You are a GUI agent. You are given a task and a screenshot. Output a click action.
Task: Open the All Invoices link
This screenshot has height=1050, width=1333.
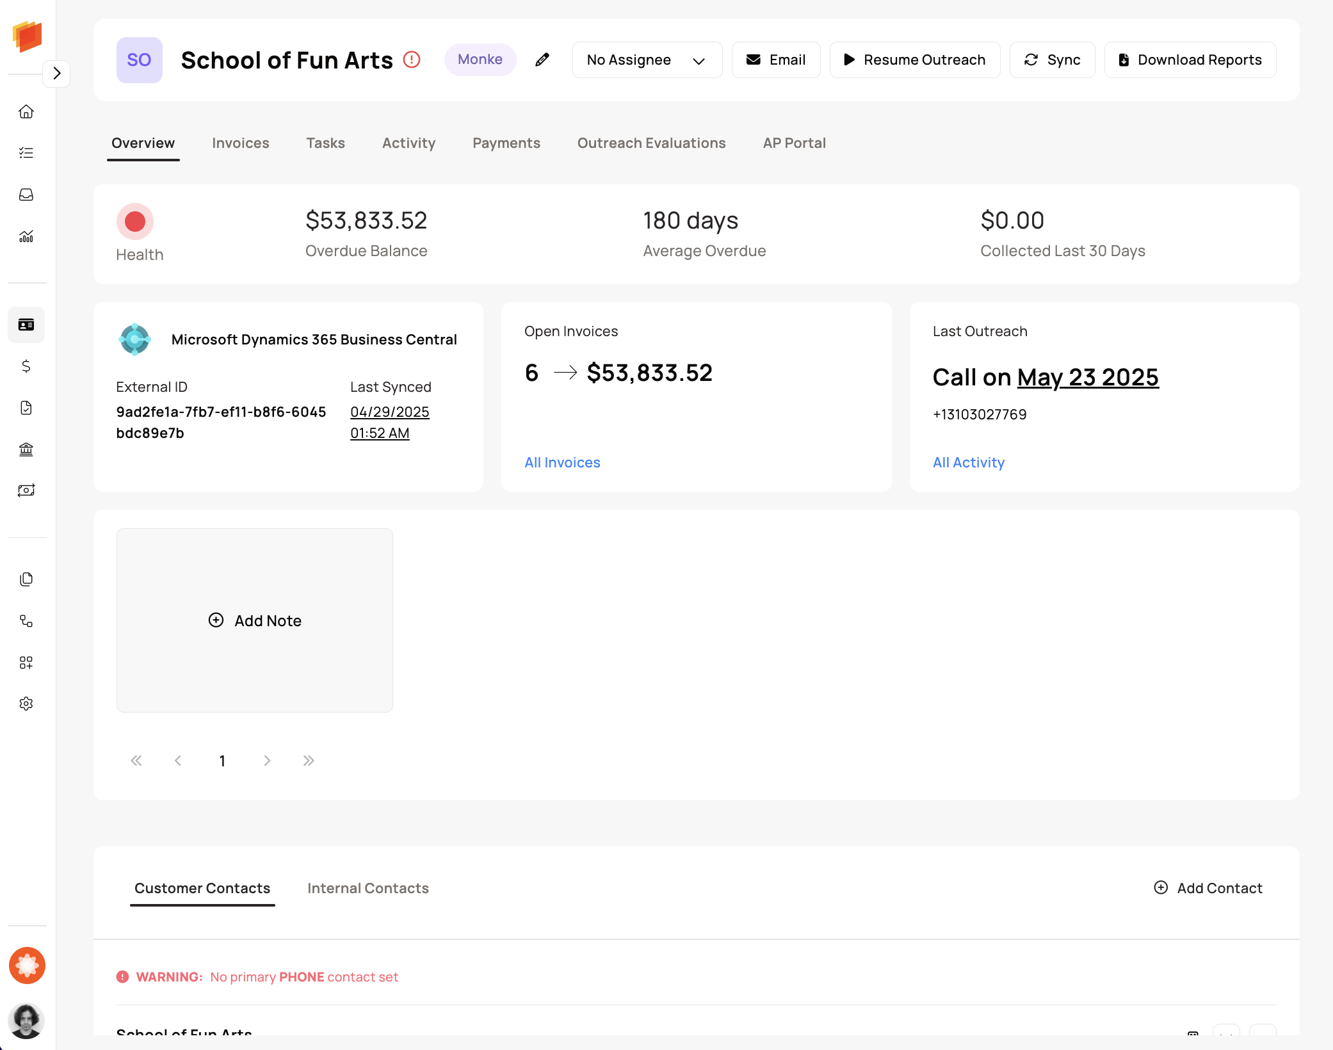(x=562, y=462)
